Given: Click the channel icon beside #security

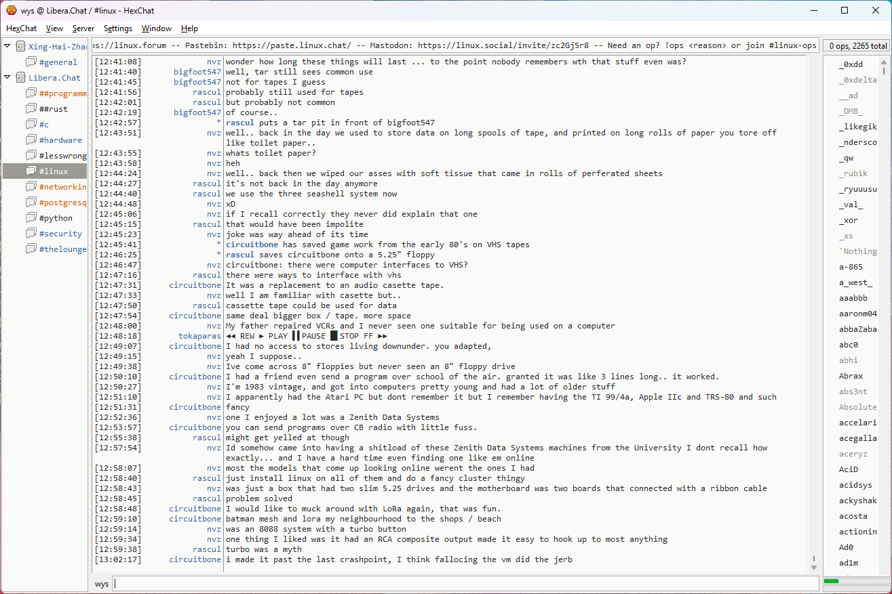Looking at the screenshot, I should (x=31, y=234).
